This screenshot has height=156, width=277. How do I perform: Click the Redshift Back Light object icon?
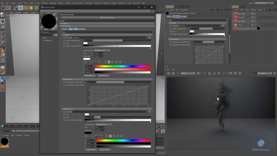pos(235,13)
